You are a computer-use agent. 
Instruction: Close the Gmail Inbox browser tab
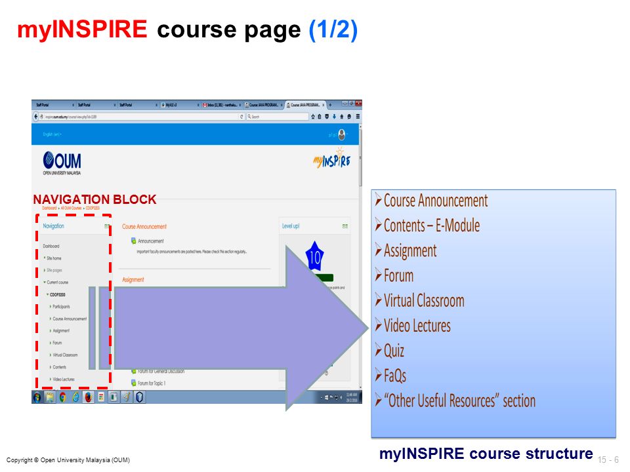[x=240, y=105]
